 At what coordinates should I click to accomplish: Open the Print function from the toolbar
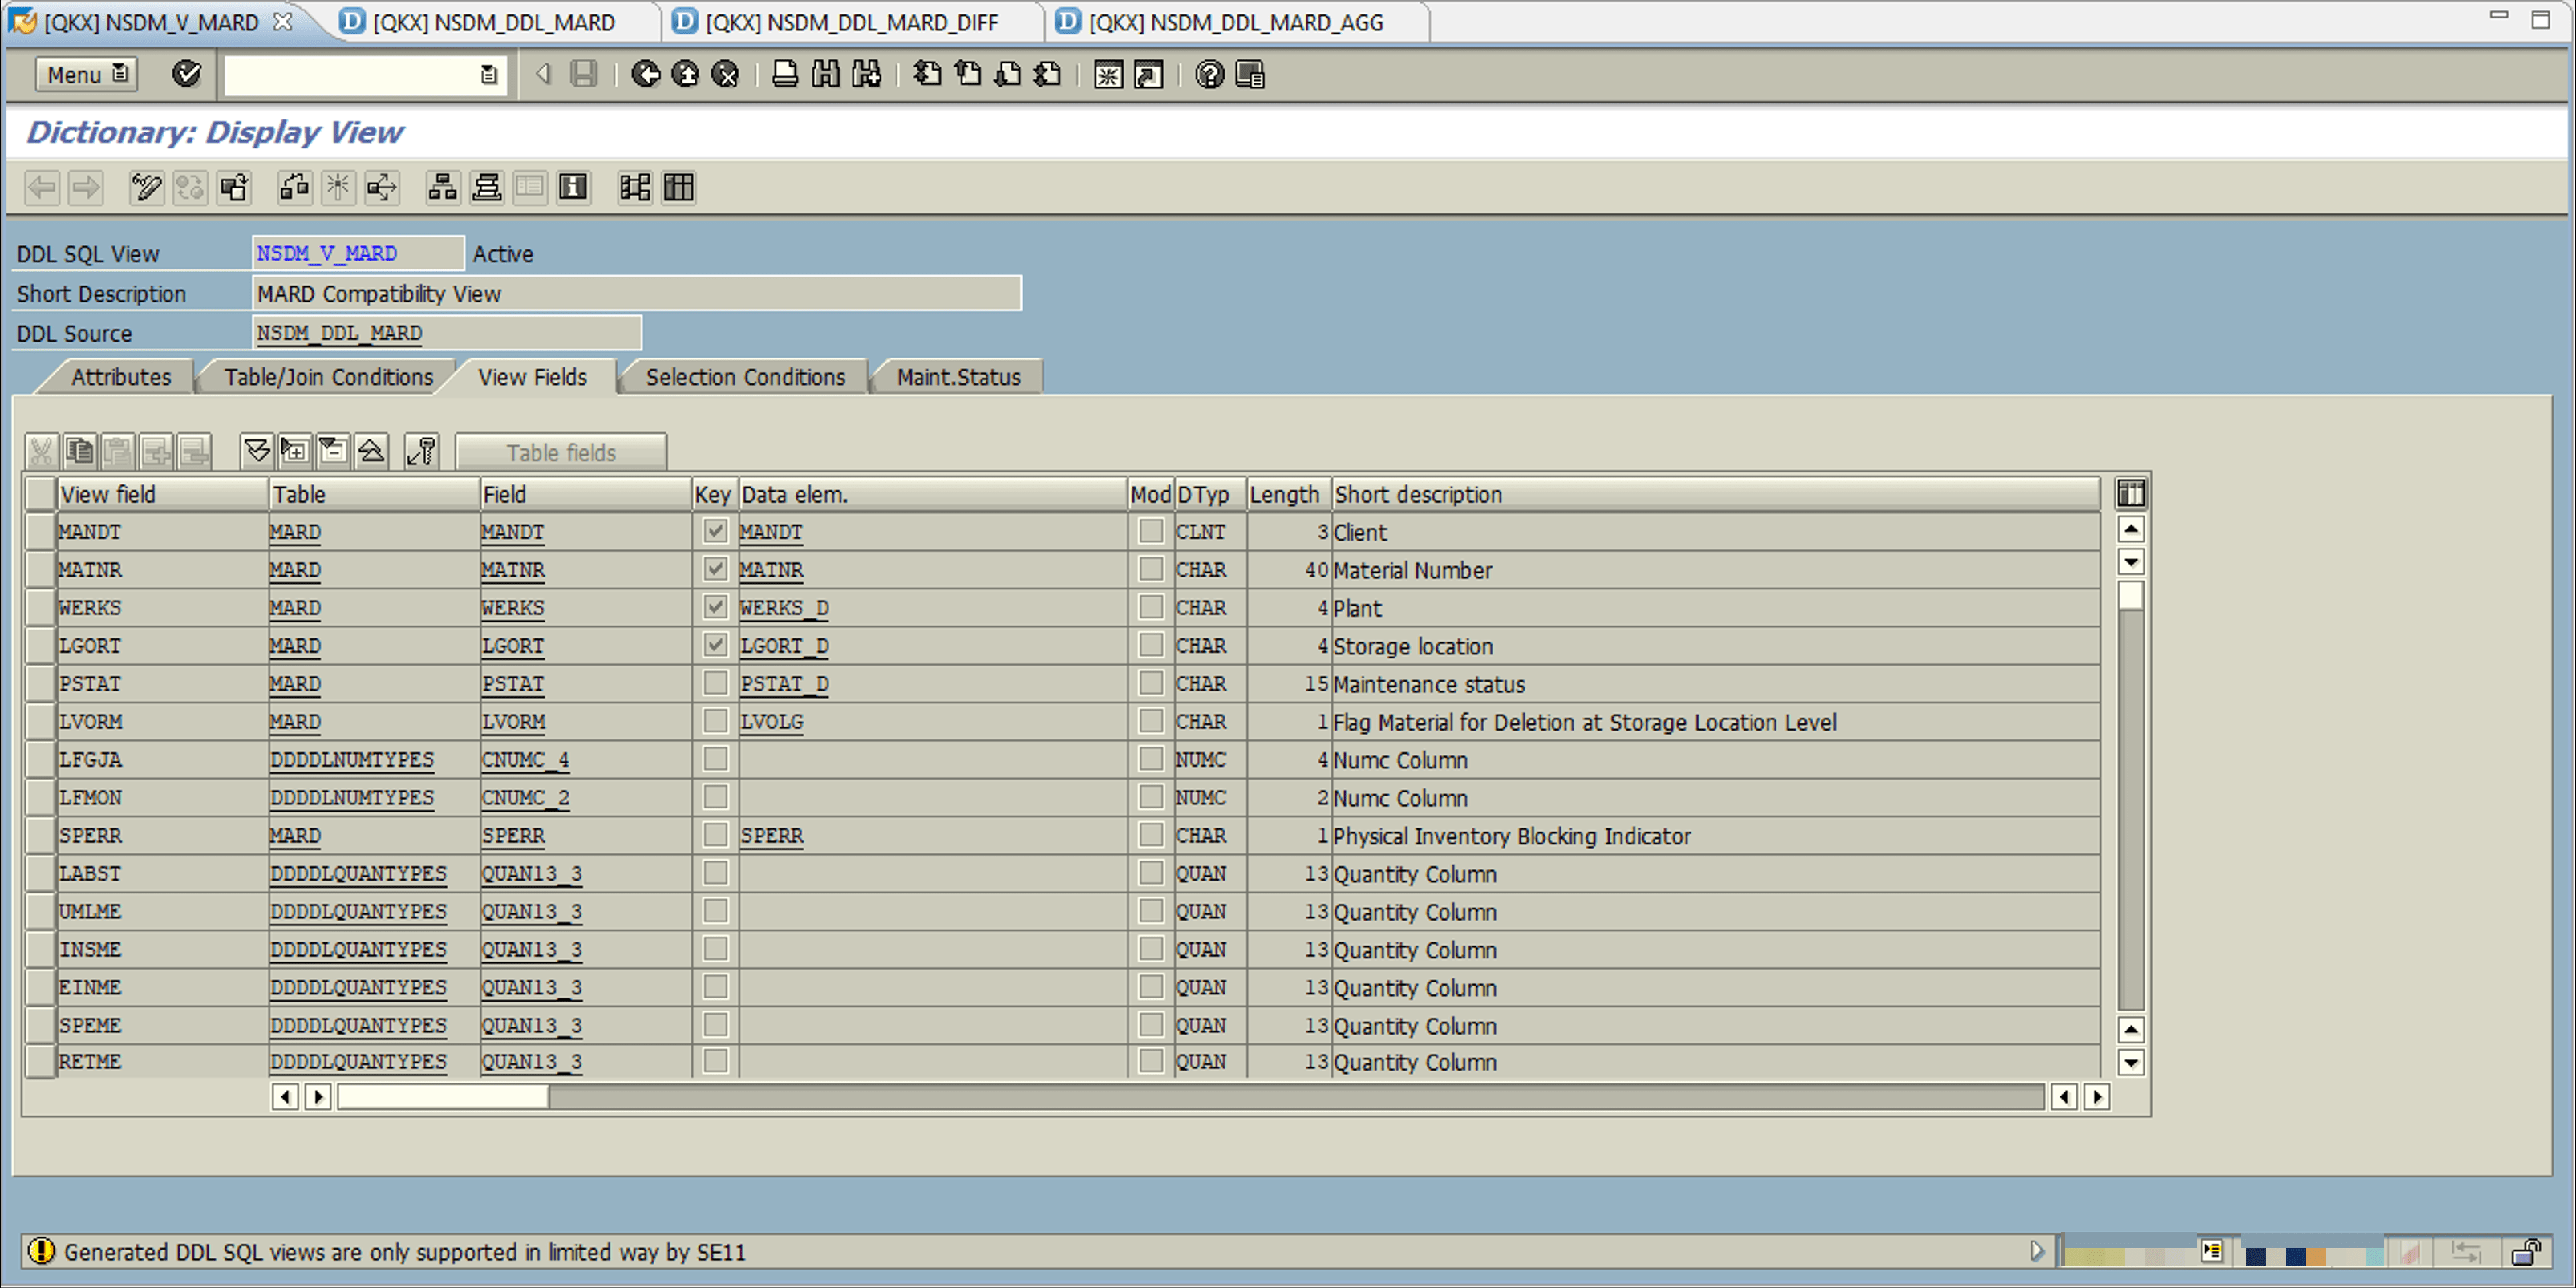pyautogui.click(x=784, y=74)
